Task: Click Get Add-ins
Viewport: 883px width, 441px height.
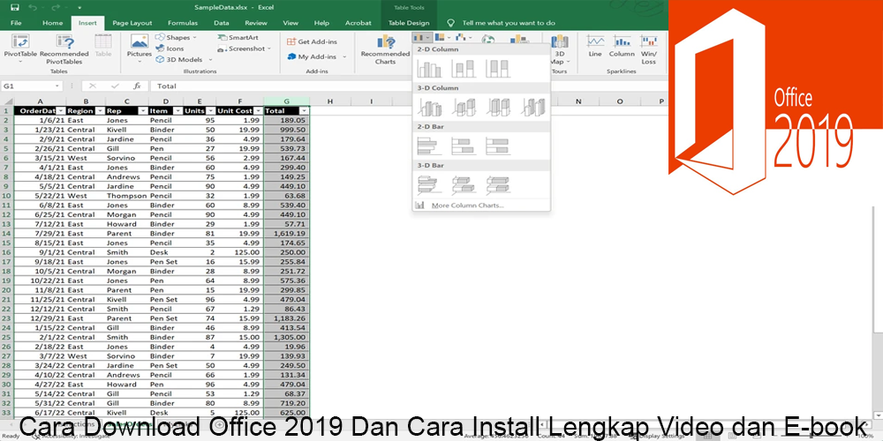Action: click(x=312, y=41)
